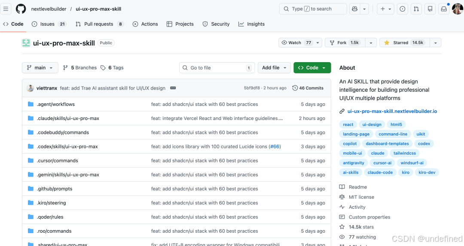This screenshot has width=464, height=246.
Task: Open .roo/commands folder
Action: tap(54, 231)
